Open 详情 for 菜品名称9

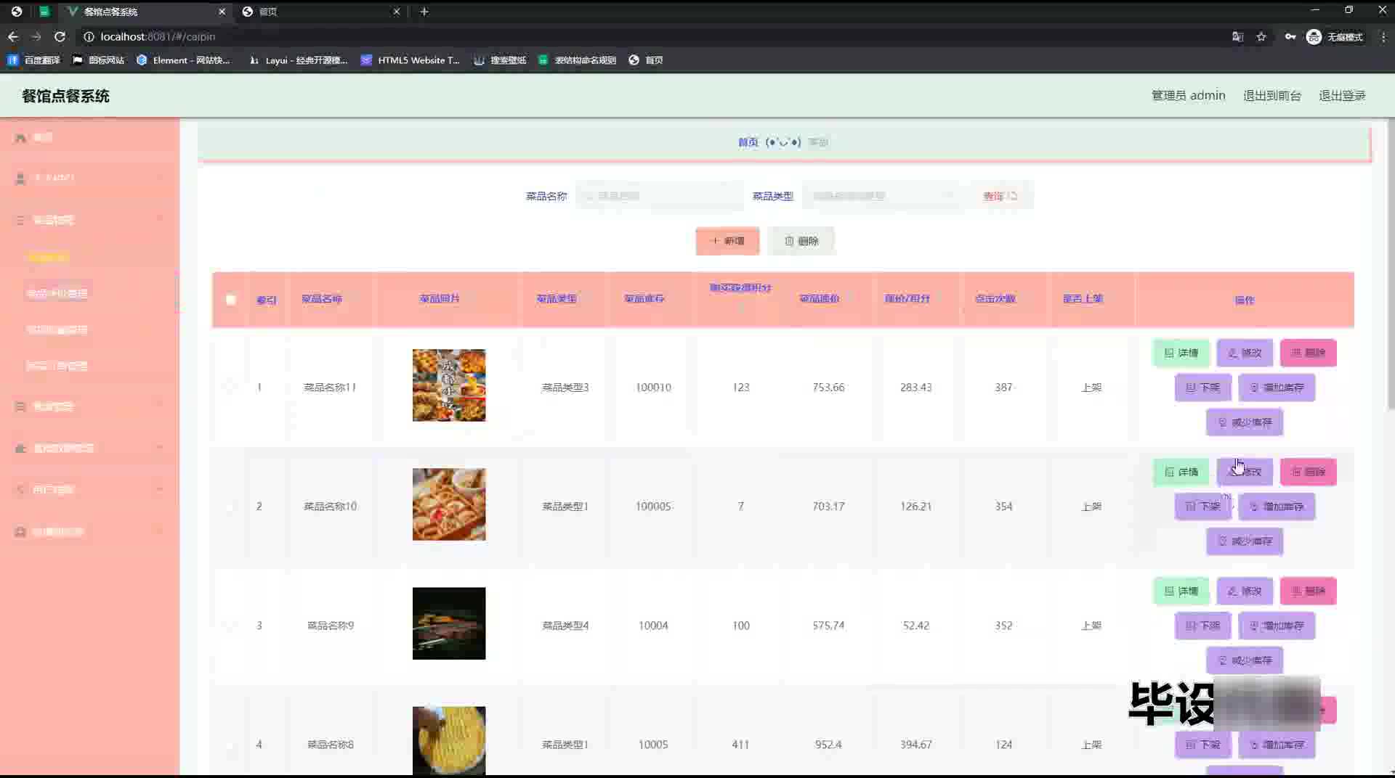1181,591
